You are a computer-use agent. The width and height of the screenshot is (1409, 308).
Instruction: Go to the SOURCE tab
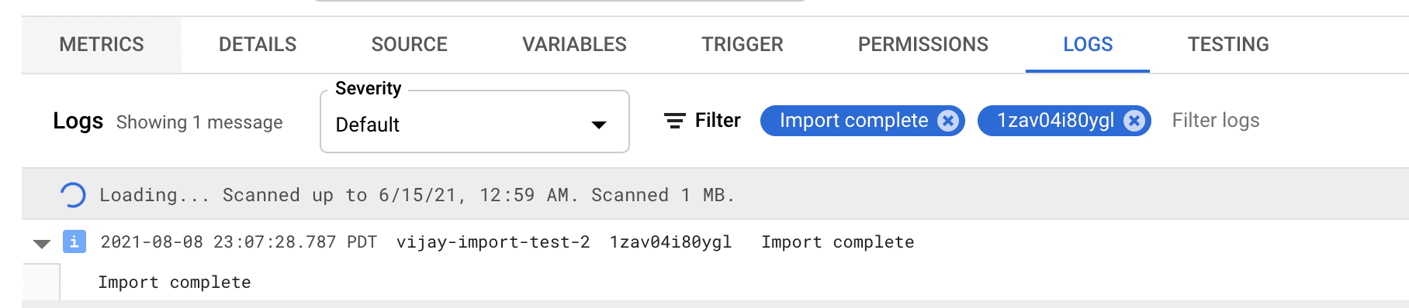pos(409,44)
